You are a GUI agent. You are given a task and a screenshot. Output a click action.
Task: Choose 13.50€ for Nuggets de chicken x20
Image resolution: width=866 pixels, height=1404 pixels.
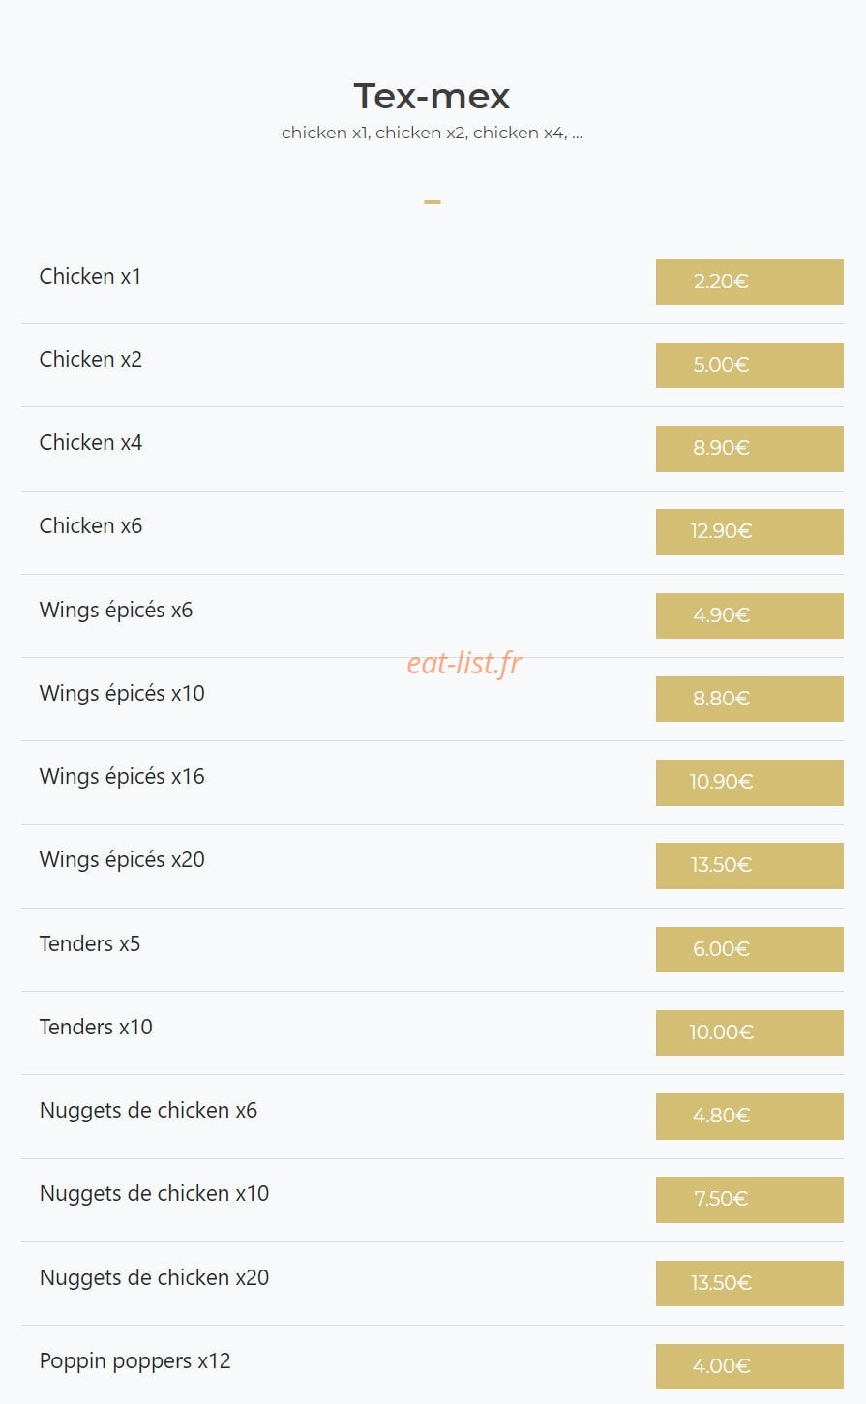(749, 1283)
